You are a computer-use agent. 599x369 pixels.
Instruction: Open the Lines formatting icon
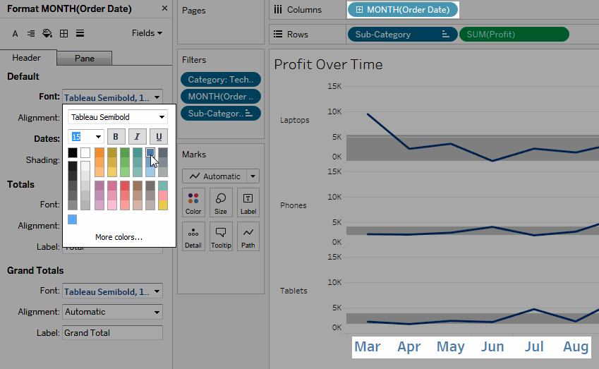(80, 34)
